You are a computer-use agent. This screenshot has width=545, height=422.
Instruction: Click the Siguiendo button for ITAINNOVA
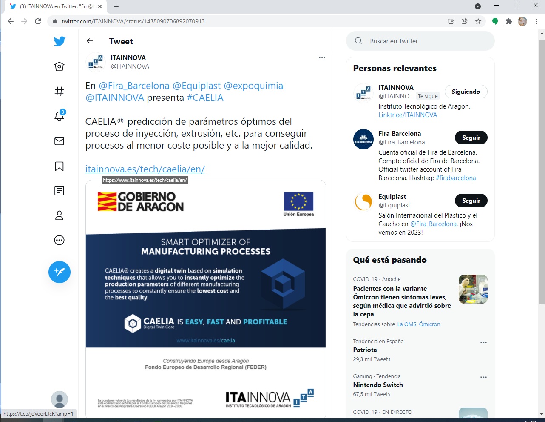click(466, 92)
